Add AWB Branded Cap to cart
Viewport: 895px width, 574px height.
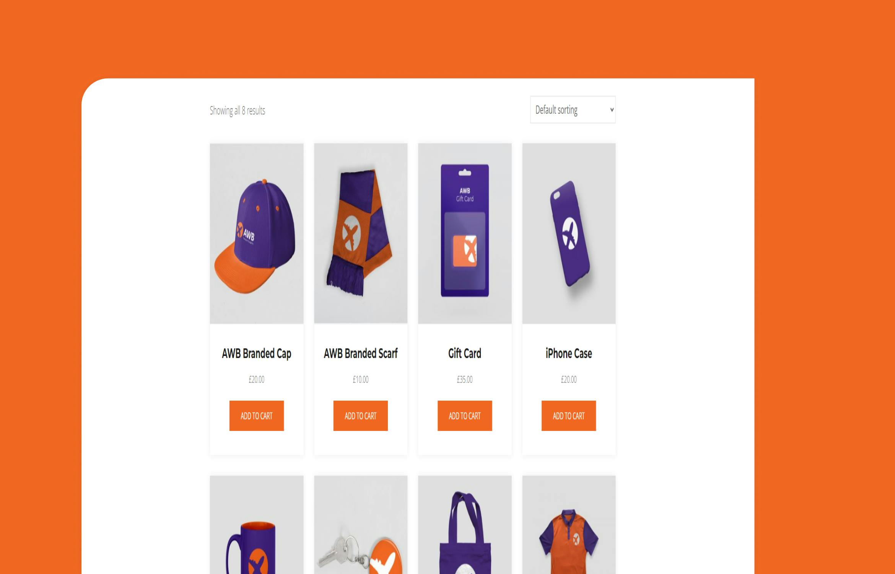click(257, 416)
